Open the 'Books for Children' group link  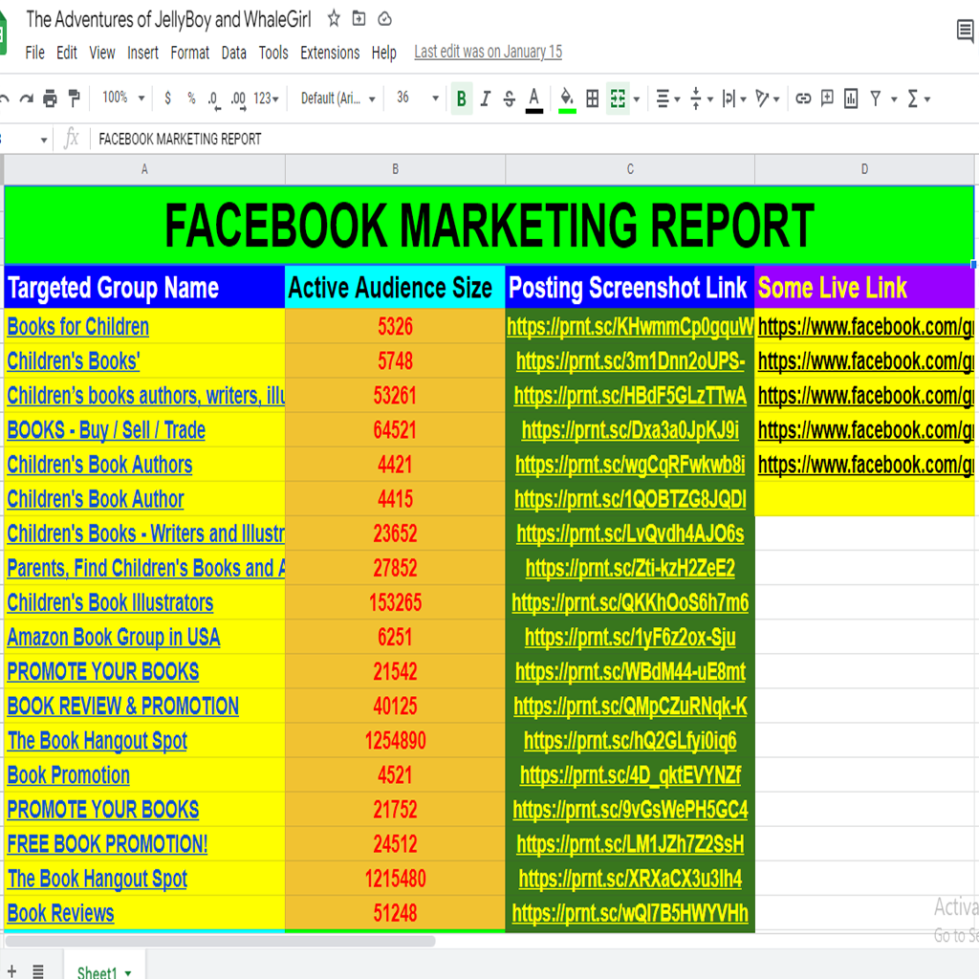pos(78,327)
